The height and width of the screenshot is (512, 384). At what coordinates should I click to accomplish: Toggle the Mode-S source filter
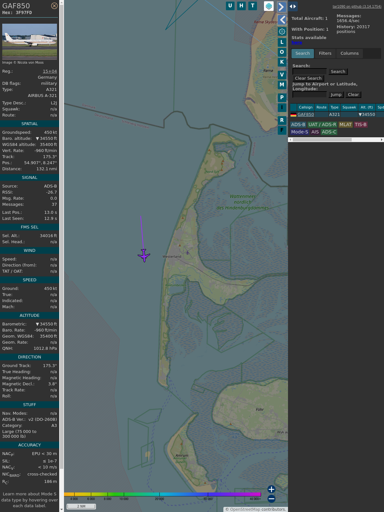point(300,132)
